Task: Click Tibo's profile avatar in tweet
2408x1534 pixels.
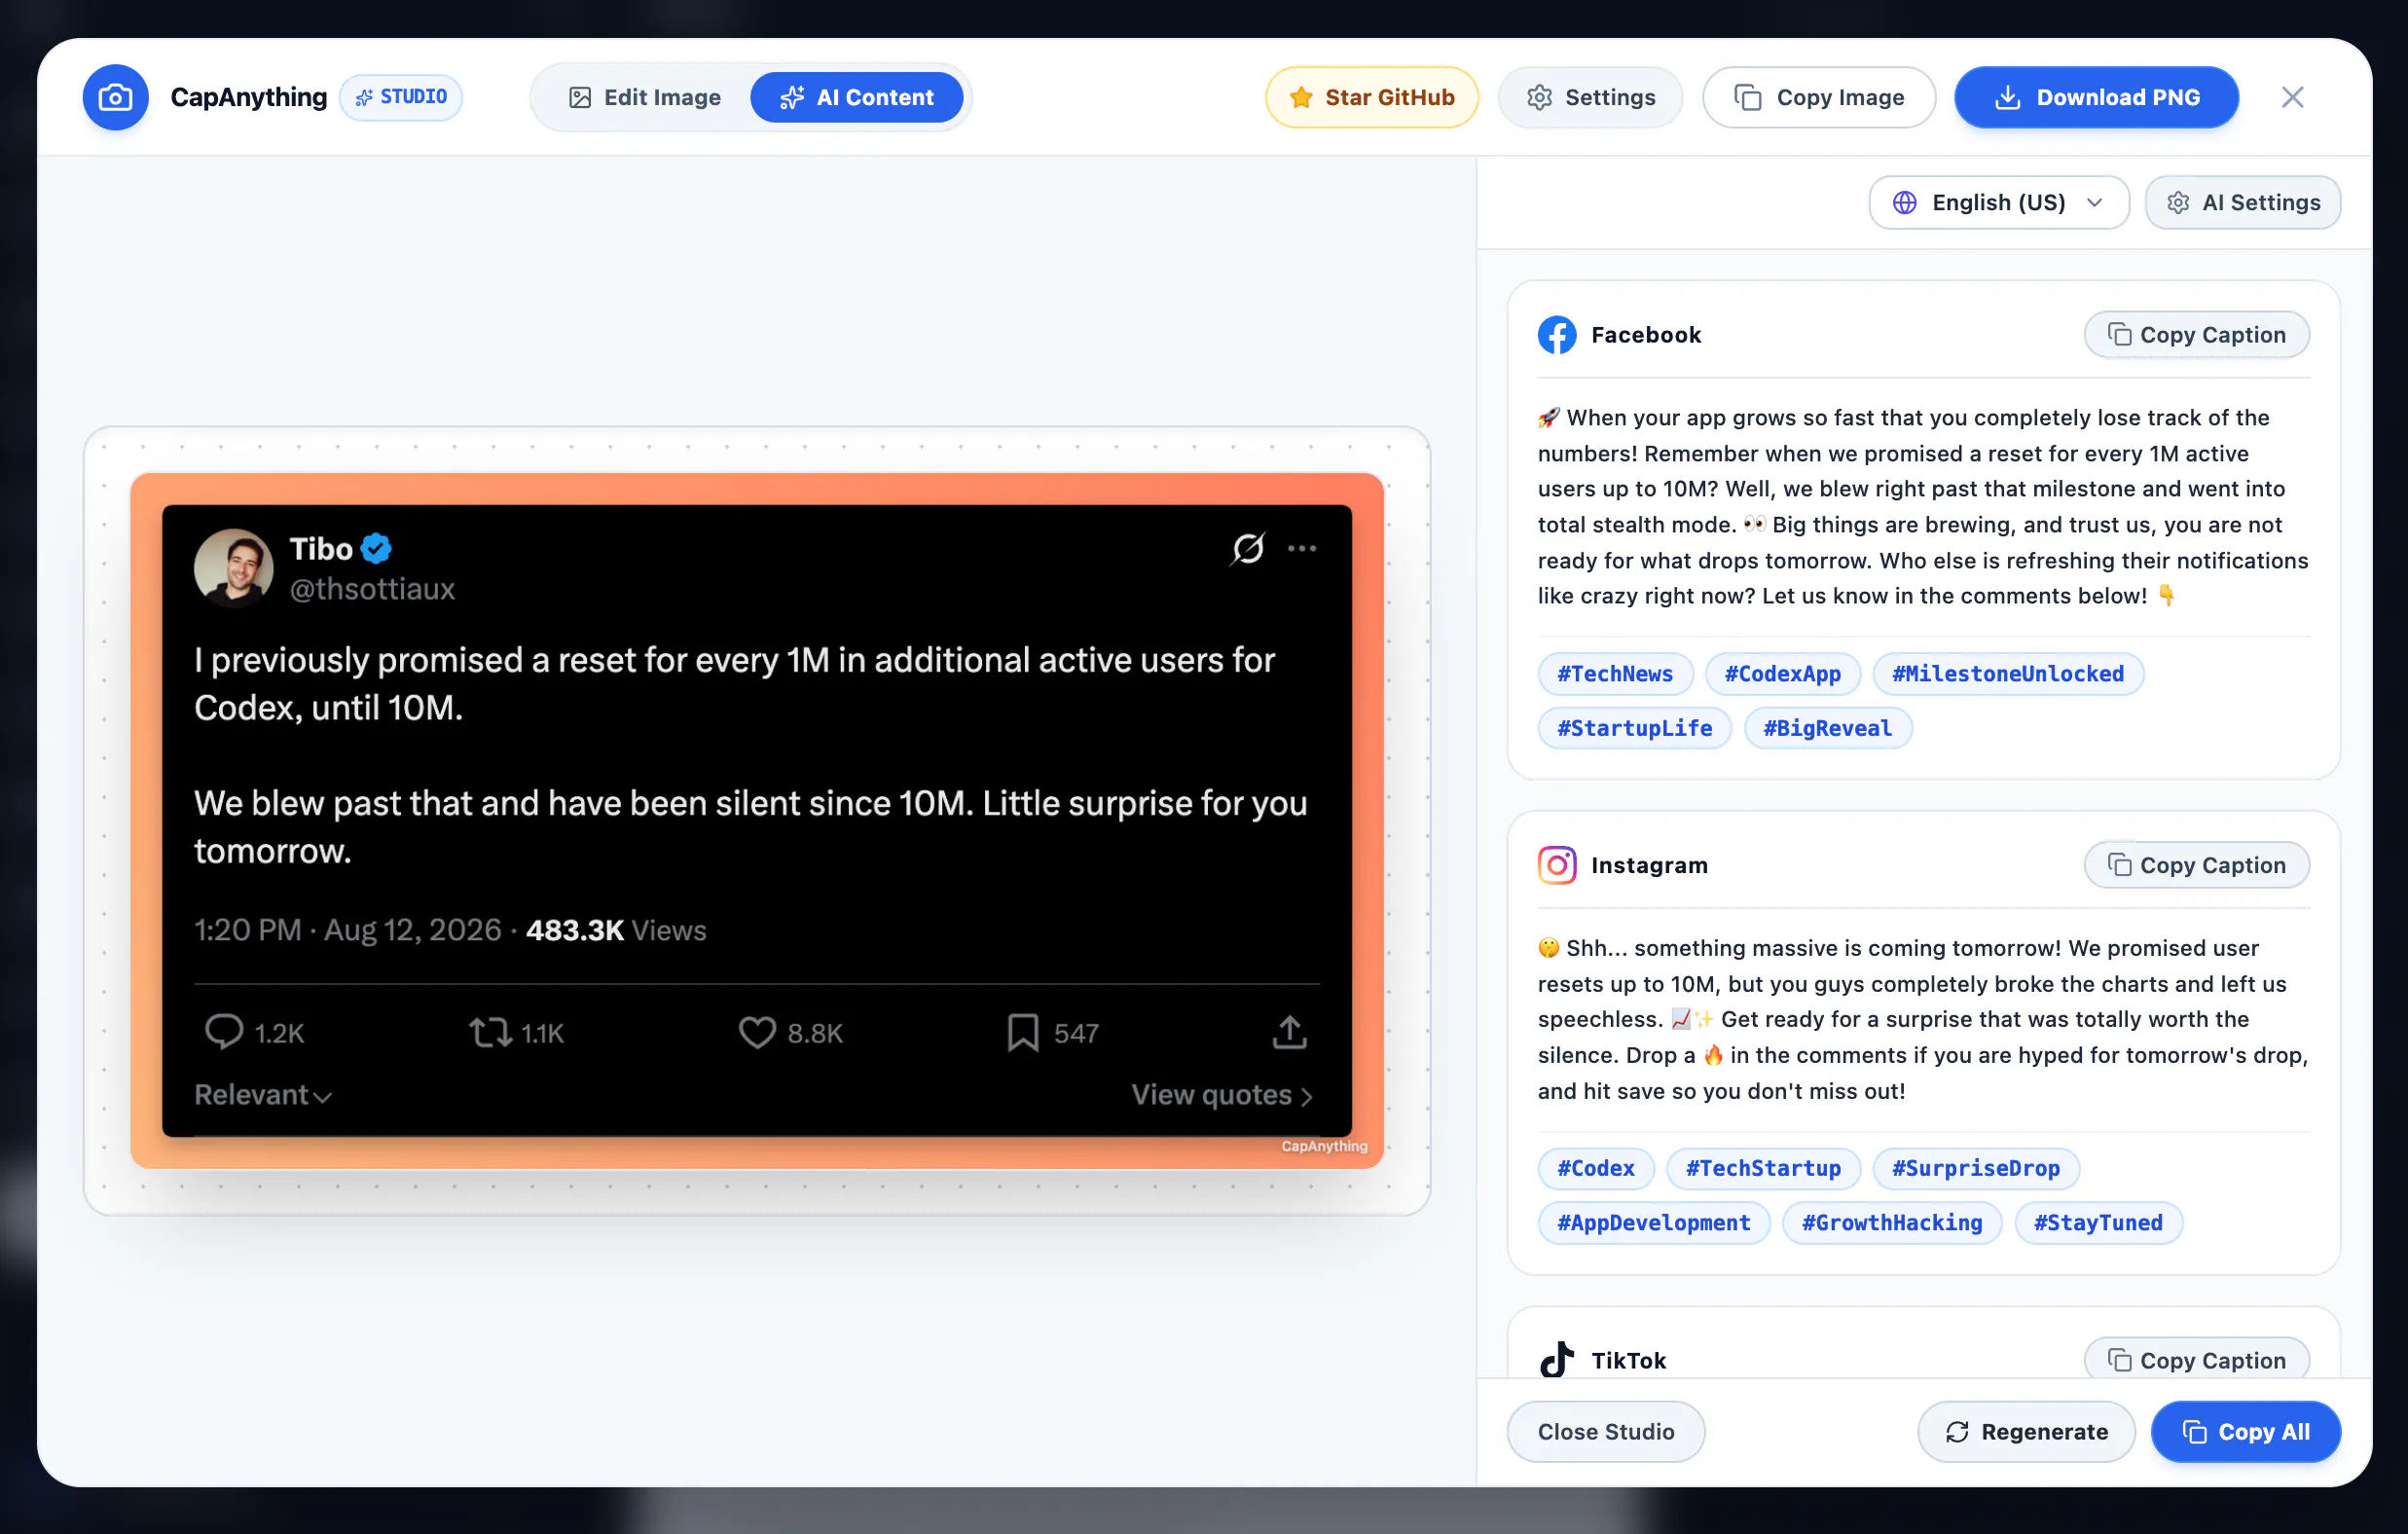Action: (x=233, y=567)
